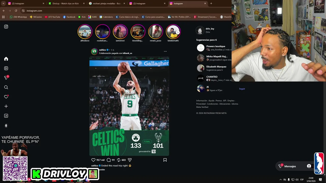Open the SUBS bookmark
Image resolution: width=326 pixels, height=183 pixels.
92,17
